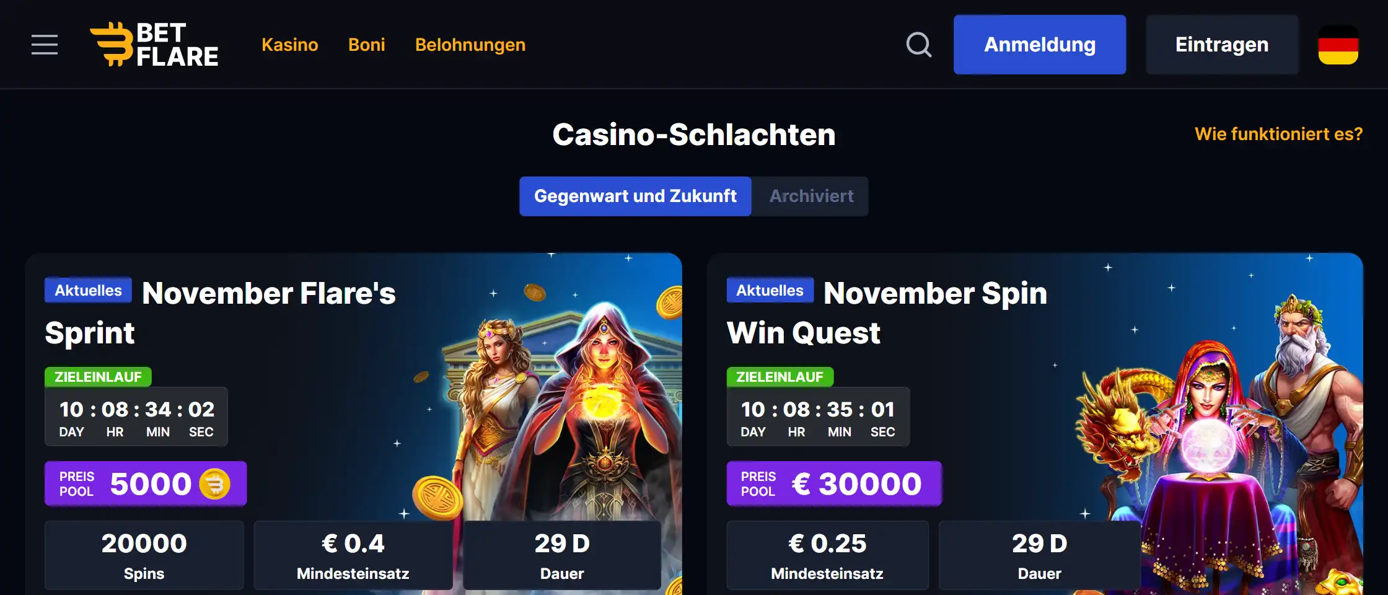This screenshot has height=595, width=1388.
Task: Click the € 30000 prize pool badge
Action: (x=834, y=484)
